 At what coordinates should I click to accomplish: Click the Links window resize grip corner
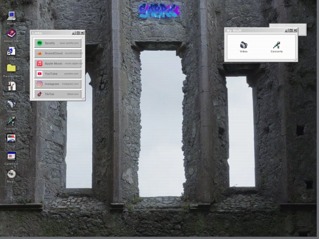[83, 99]
